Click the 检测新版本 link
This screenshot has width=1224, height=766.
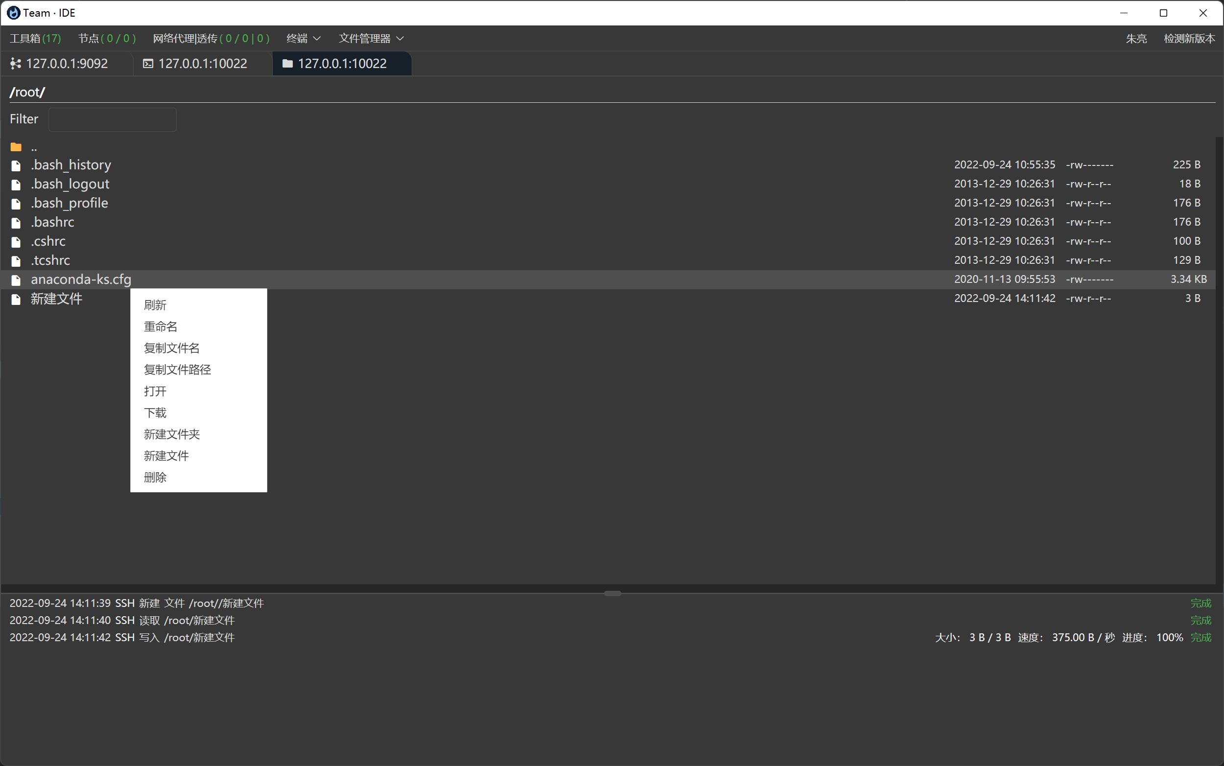[1189, 39]
